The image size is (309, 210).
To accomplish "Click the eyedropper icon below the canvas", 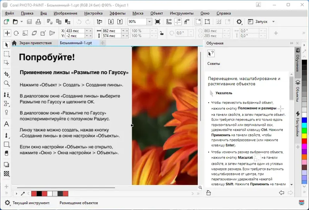I will tap(23, 193).
